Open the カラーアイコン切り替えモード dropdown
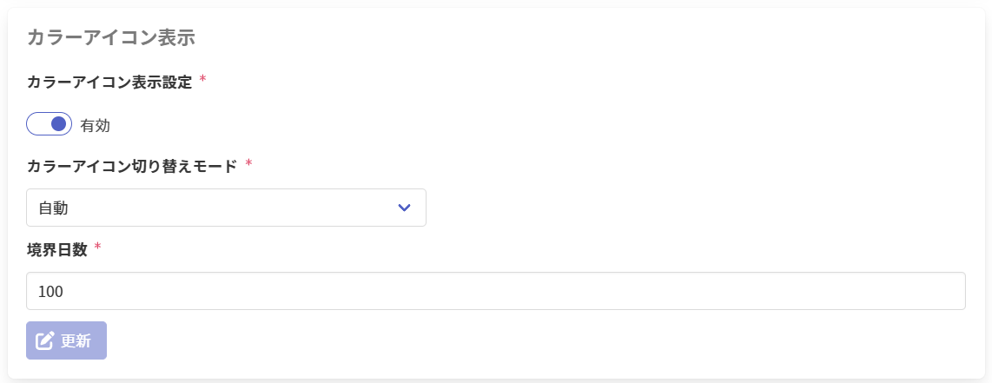Screen dimensions: 992x383 [x=226, y=208]
